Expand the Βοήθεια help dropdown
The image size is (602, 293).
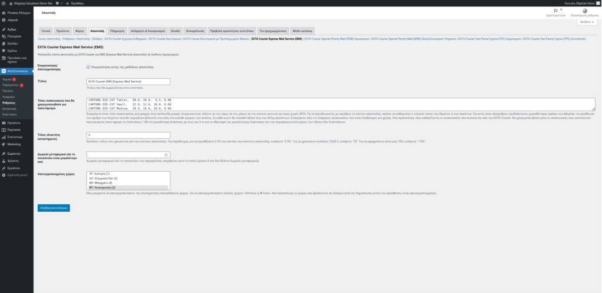587,22
